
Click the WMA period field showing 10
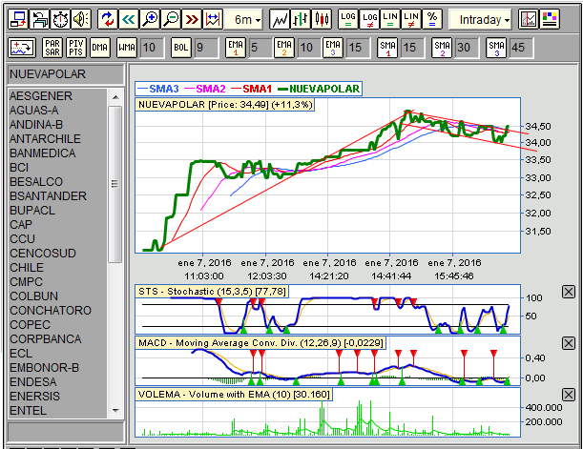(152, 48)
